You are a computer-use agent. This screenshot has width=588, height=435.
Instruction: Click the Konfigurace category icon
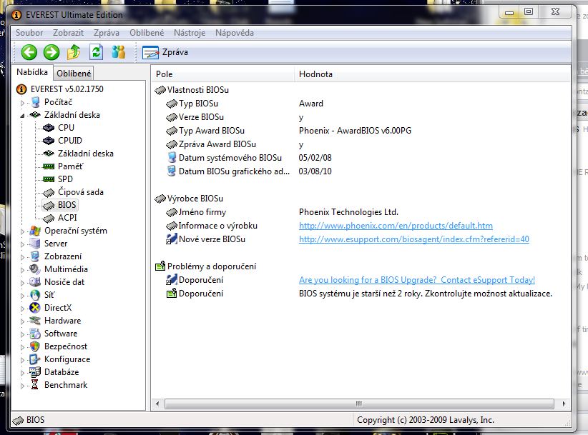(35, 359)
